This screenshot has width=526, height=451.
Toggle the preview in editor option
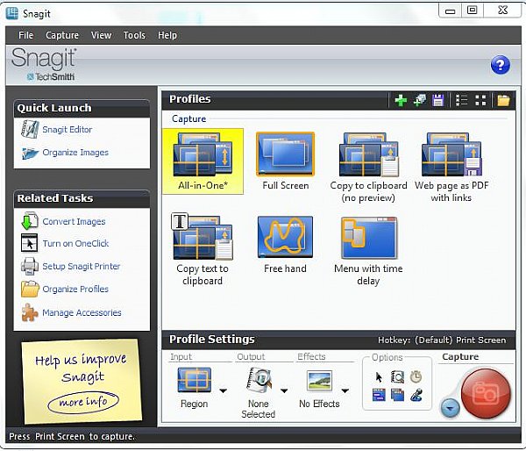(x=397, y=377)
